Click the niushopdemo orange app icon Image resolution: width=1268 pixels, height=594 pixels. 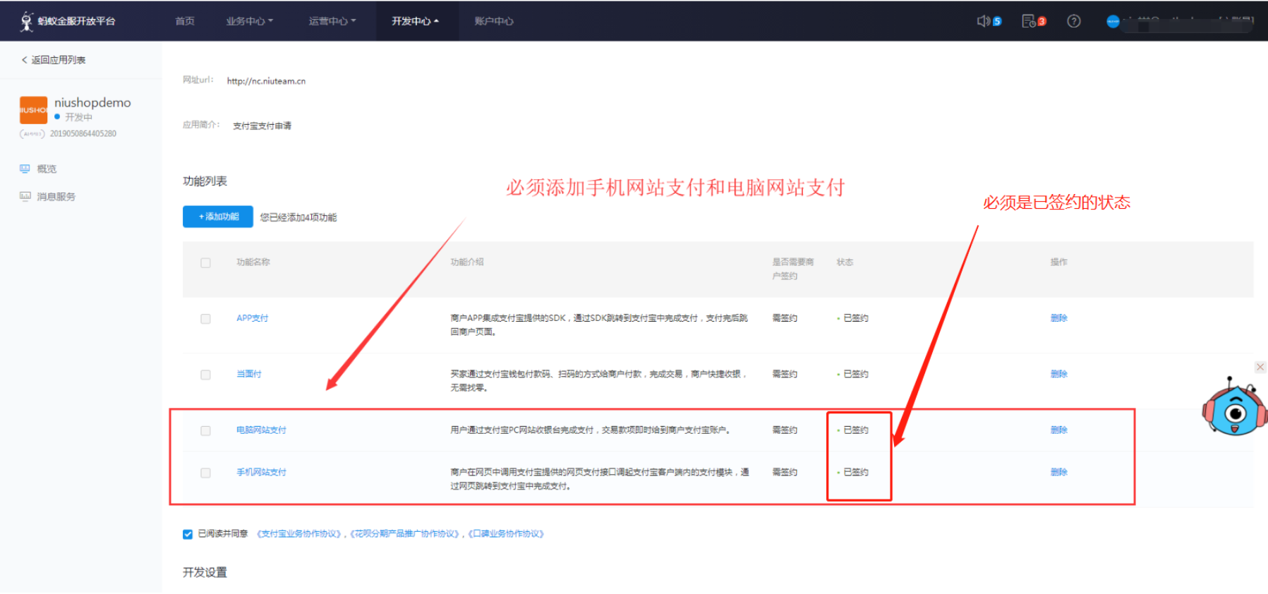(x=33, y=110)
